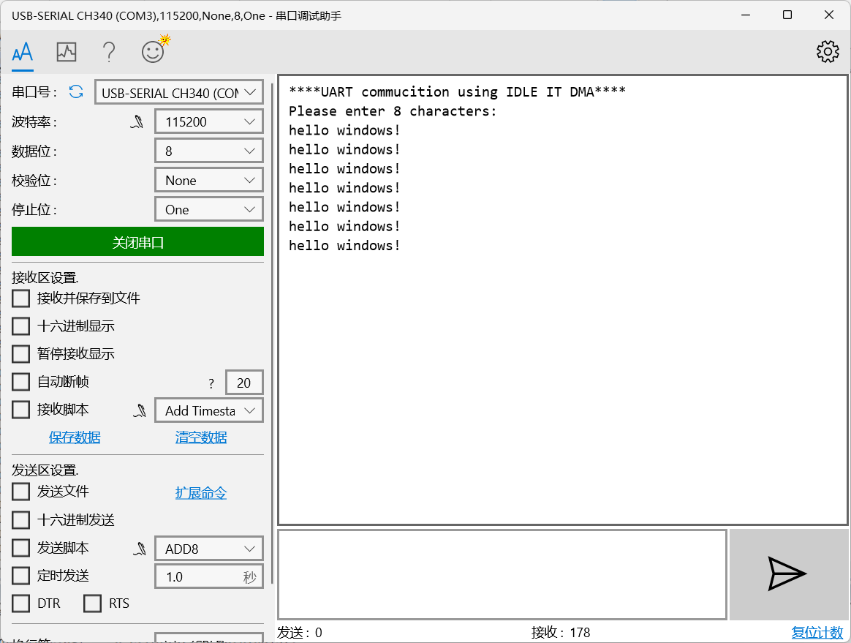Click the 发送: 0 send counter
The width and height of the screenshot is (851, 643).
click(300, 633)
